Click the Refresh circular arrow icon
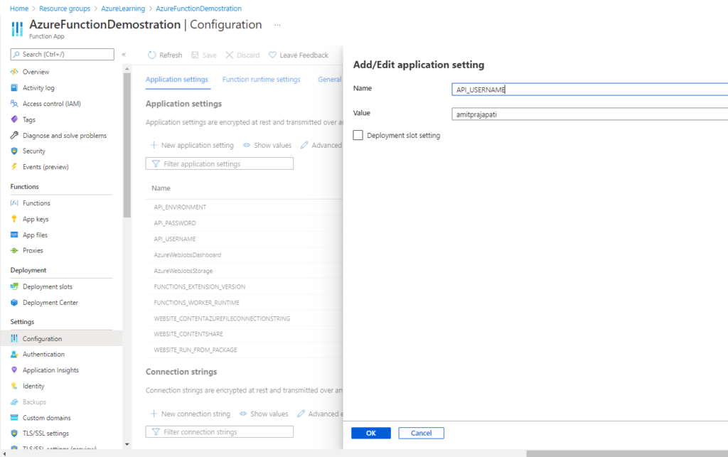 (152, 55)
